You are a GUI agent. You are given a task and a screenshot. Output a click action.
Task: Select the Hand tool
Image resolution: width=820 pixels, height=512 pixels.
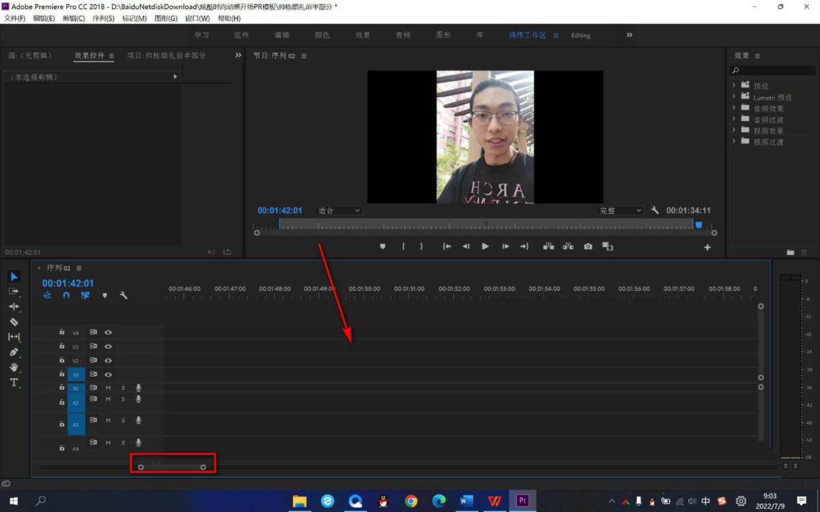click(x=14, y=367)
